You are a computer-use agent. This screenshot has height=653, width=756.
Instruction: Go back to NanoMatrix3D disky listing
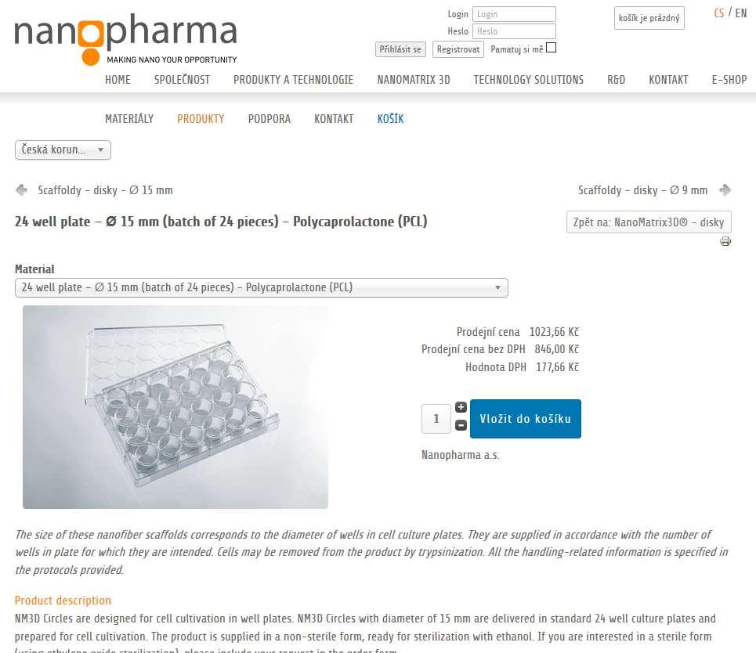[x=649, y=222]
